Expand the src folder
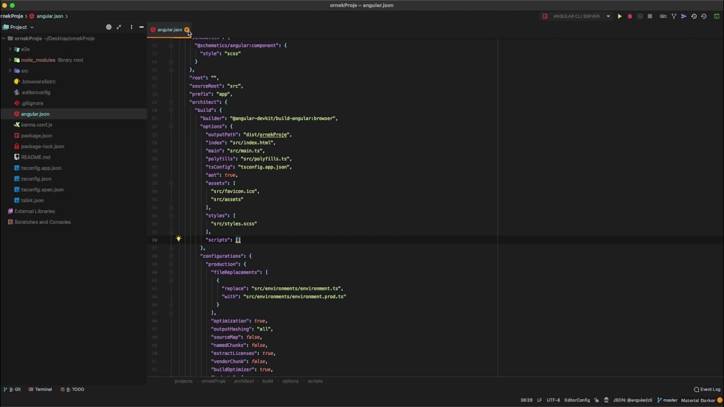 (x=10, y=71)
